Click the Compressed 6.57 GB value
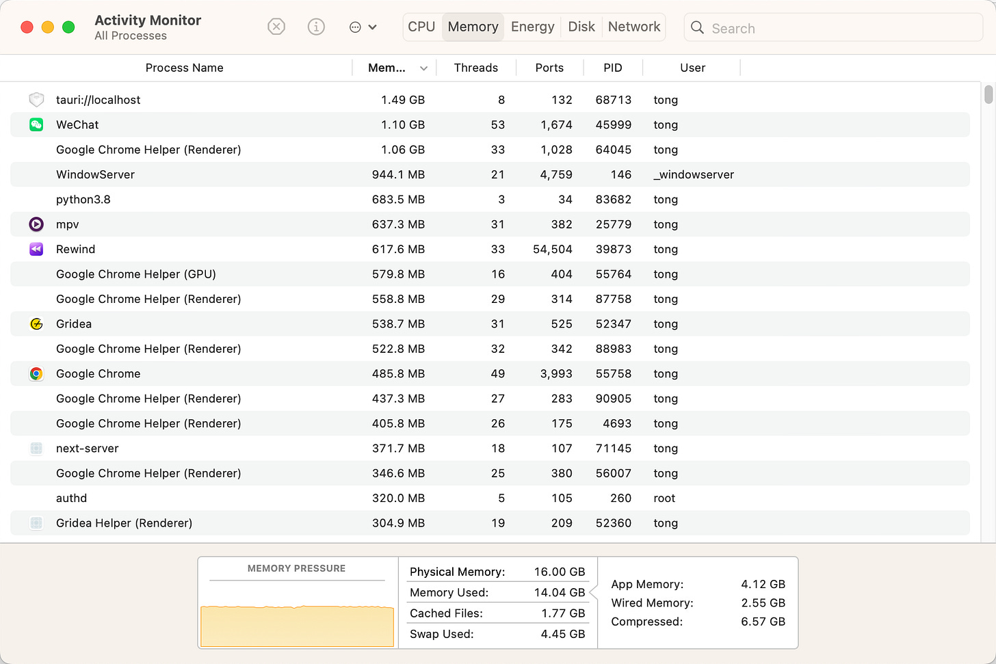996x664 pixels. pos(763,622)
